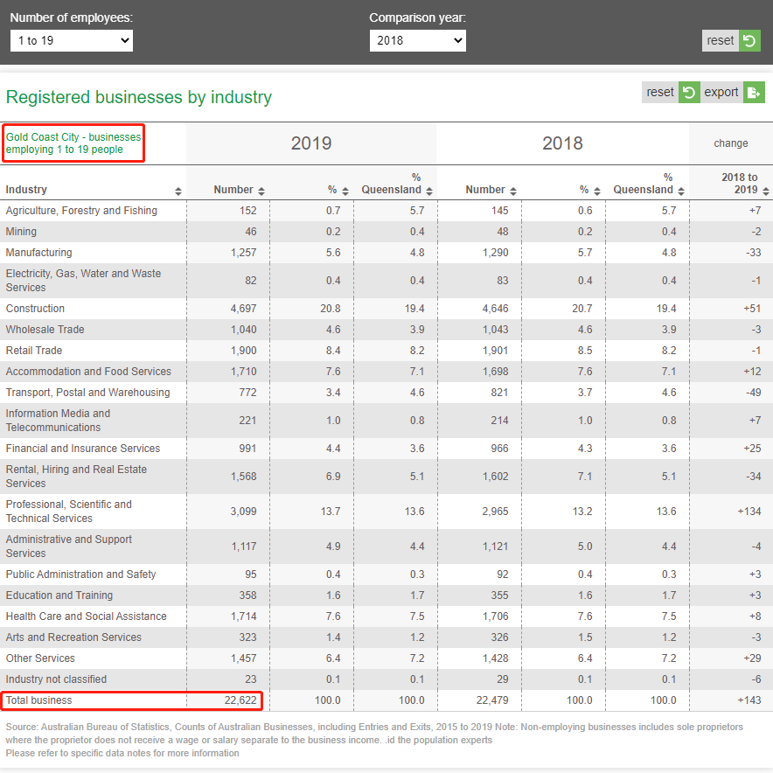Sort by the 2018 % Queensland column arrows

[x=681, y=192]
